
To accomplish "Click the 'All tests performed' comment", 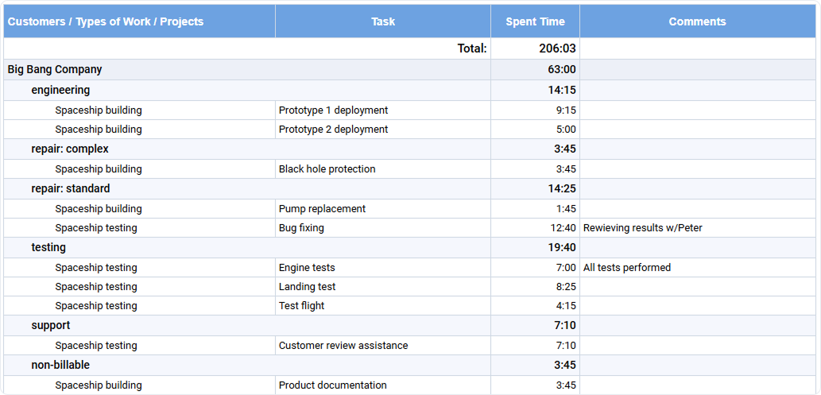I will point(627,268).
